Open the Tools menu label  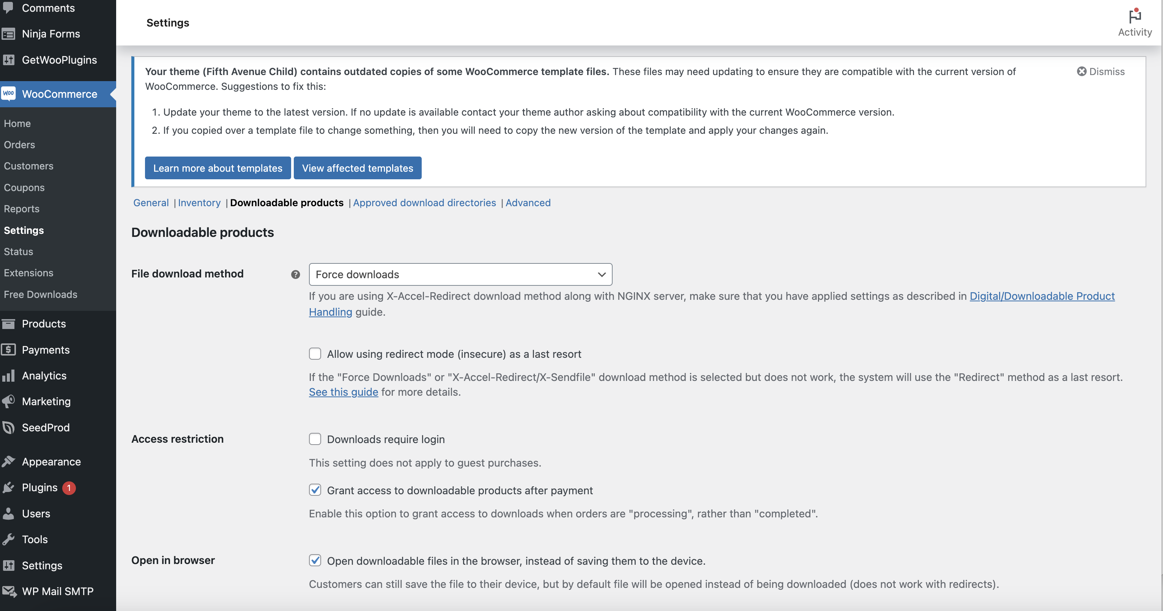click(35, 539)
